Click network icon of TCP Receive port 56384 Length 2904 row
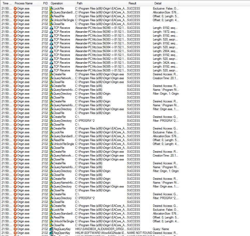This screenshot has width=250, height=236. click(51, 51)
